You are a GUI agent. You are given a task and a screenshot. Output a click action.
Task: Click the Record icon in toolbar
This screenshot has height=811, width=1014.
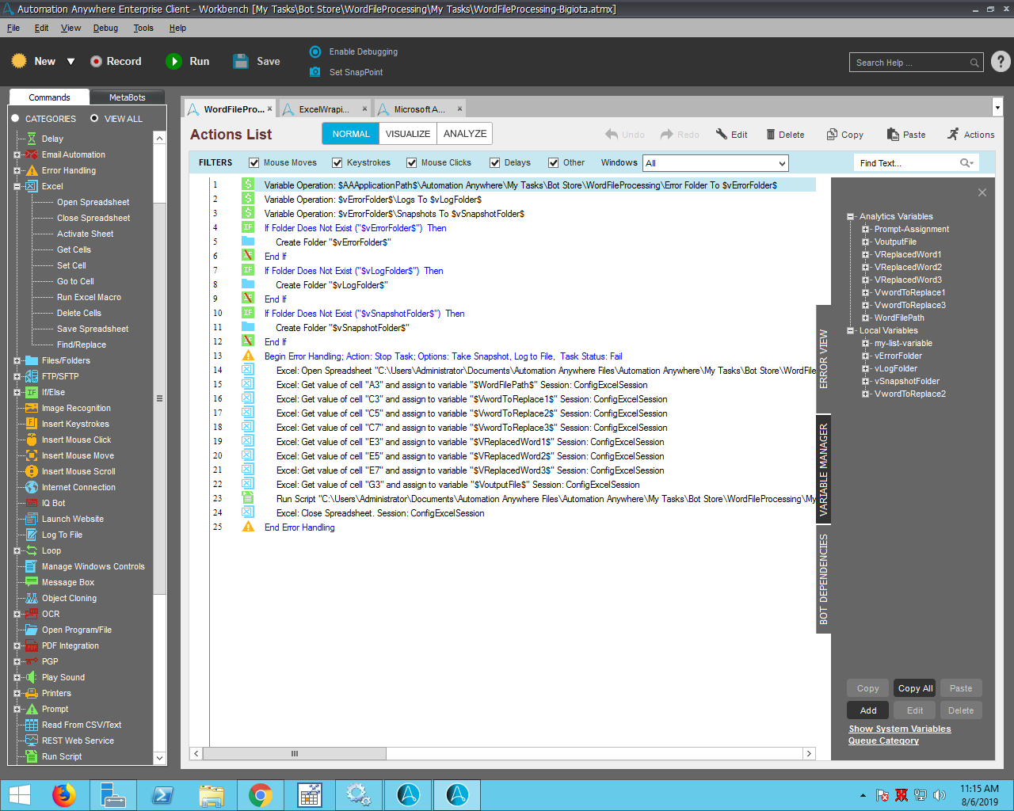tap(96, 62)
